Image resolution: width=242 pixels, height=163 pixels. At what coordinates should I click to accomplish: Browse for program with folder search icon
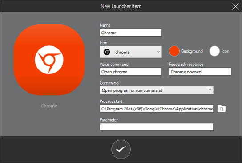pyautogui.click(x=222, y=109)
